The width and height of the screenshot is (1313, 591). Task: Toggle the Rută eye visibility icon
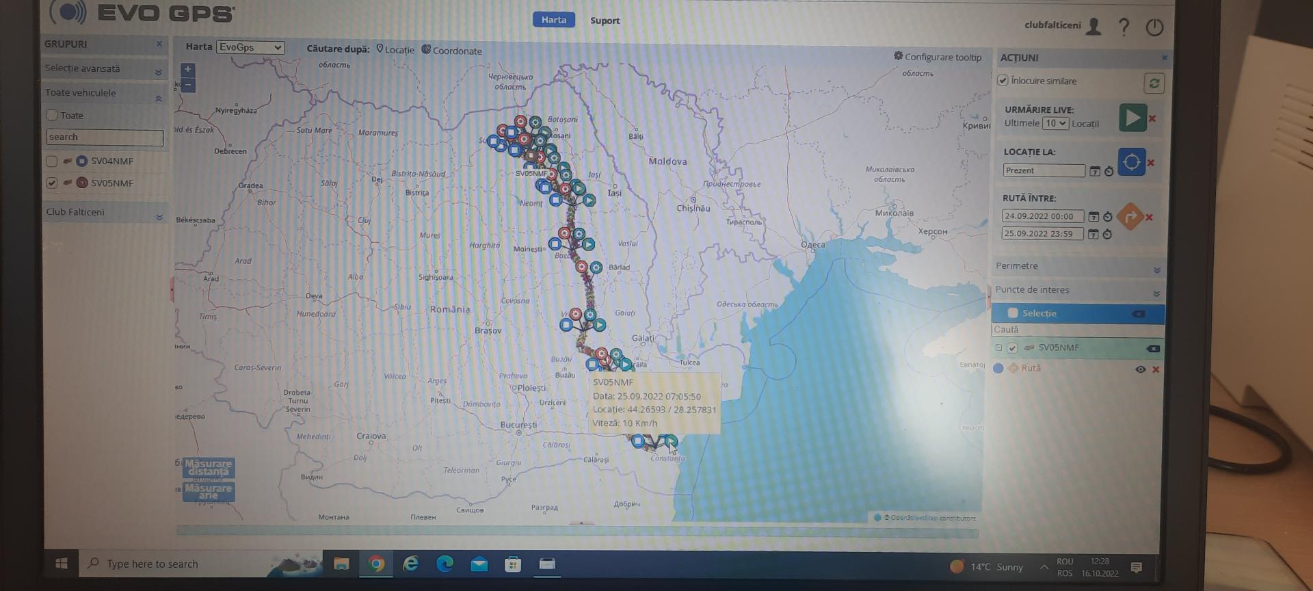point(1140,369)
